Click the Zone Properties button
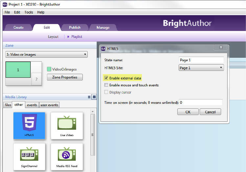 pyautogui.click(x=65, y=77)
